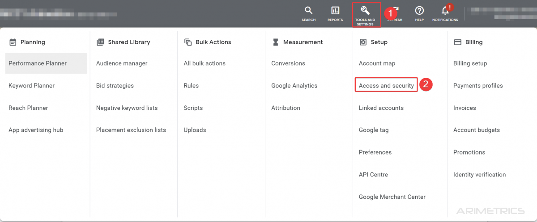537x222 pixels.
Task: Click the Measurement hourglass icon
Action: (x=276, y=42)
